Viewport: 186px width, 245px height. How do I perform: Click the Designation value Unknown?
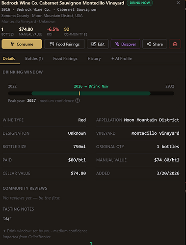pos(77,133)
